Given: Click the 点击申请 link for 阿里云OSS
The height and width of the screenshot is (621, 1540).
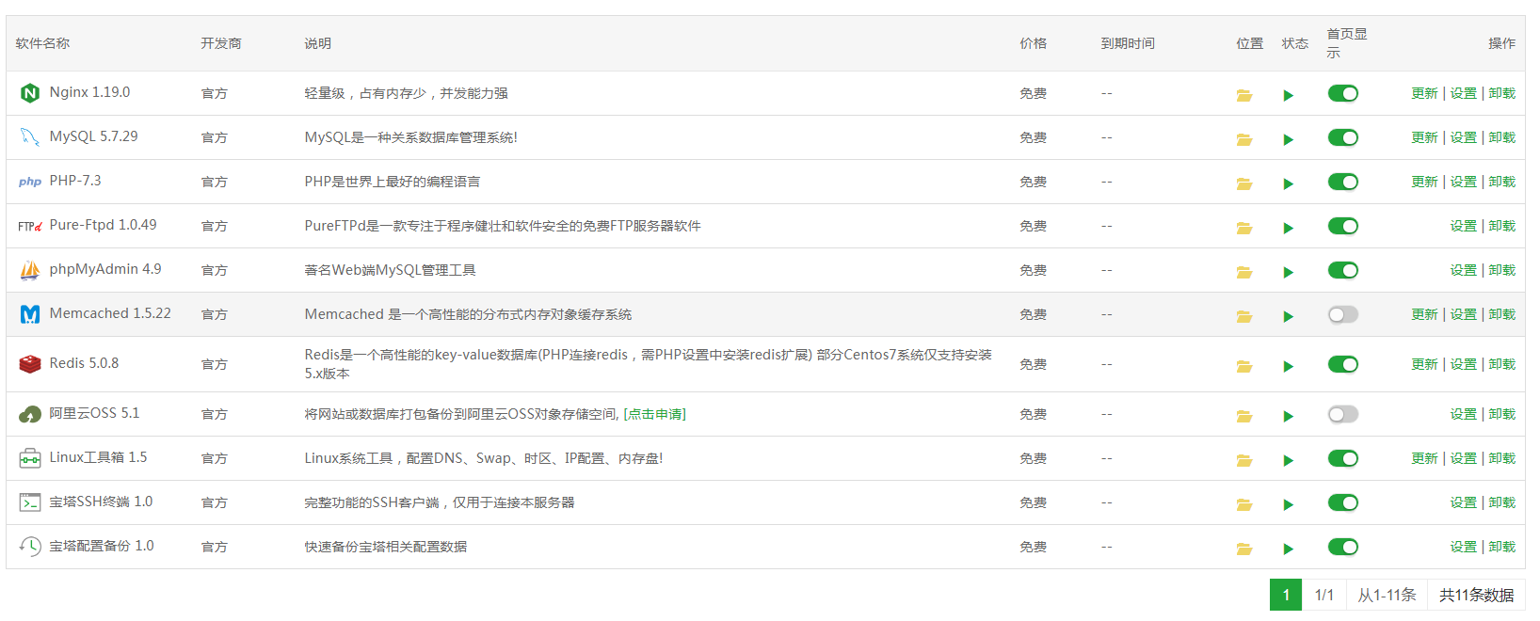Looking at the screenshot, I should (x=654, y=414).
